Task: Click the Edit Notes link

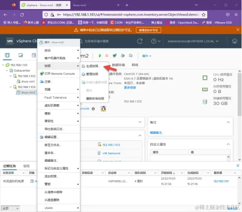Action: [x=157, y=133]
